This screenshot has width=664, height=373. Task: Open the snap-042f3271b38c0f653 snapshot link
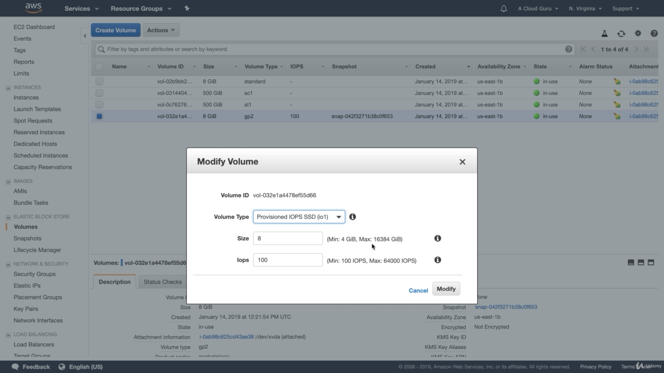tap(506, 307)
